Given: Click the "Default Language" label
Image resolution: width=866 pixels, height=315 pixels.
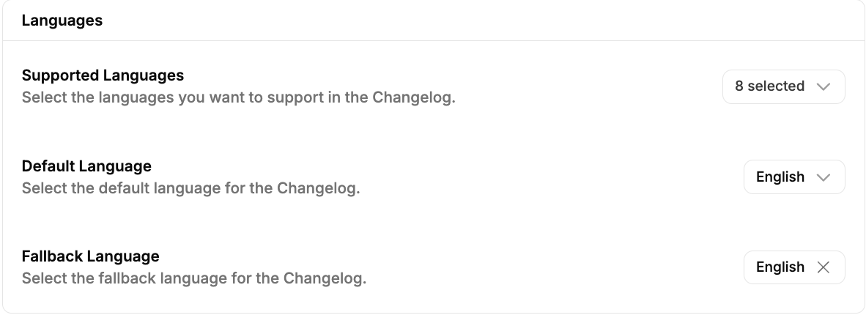Looking at the screenshot, I should 86,166.
